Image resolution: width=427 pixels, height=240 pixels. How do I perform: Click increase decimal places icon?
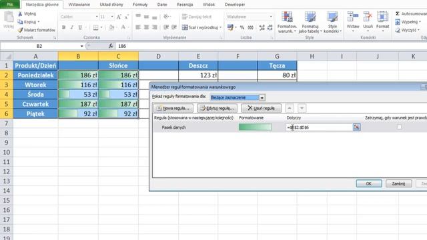tap(262, 27)
